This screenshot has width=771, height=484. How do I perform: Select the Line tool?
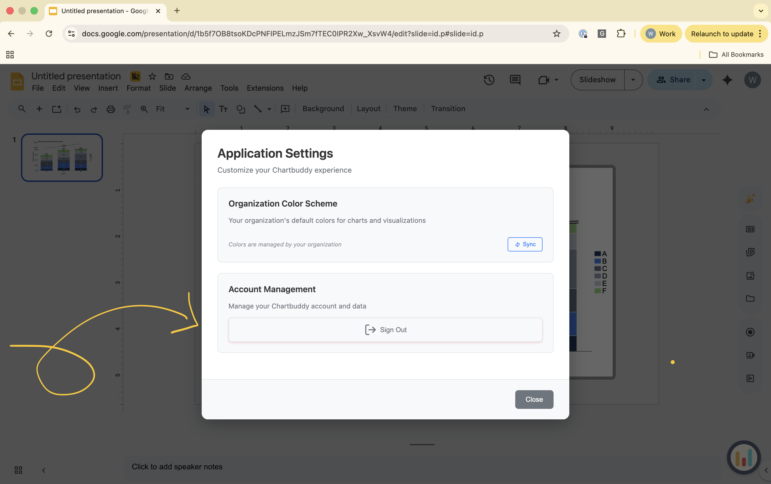[258, 109]
